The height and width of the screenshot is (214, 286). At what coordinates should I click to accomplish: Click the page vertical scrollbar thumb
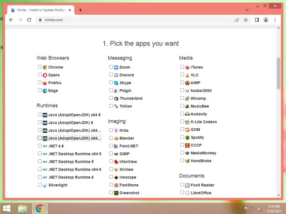278,73
